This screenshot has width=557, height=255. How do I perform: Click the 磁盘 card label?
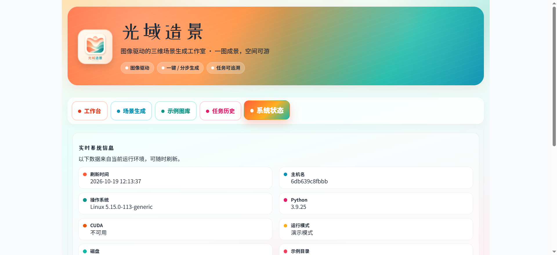click(95, 251)
